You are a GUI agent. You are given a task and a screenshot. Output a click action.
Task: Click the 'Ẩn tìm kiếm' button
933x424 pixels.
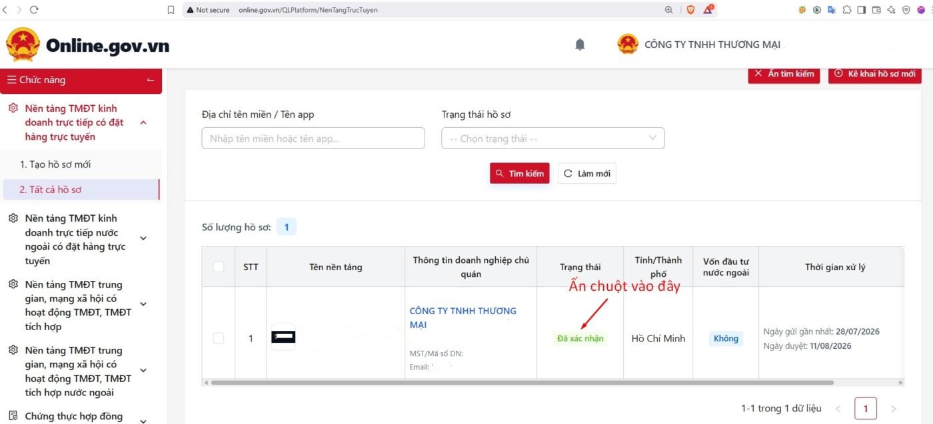pos(784,74)
